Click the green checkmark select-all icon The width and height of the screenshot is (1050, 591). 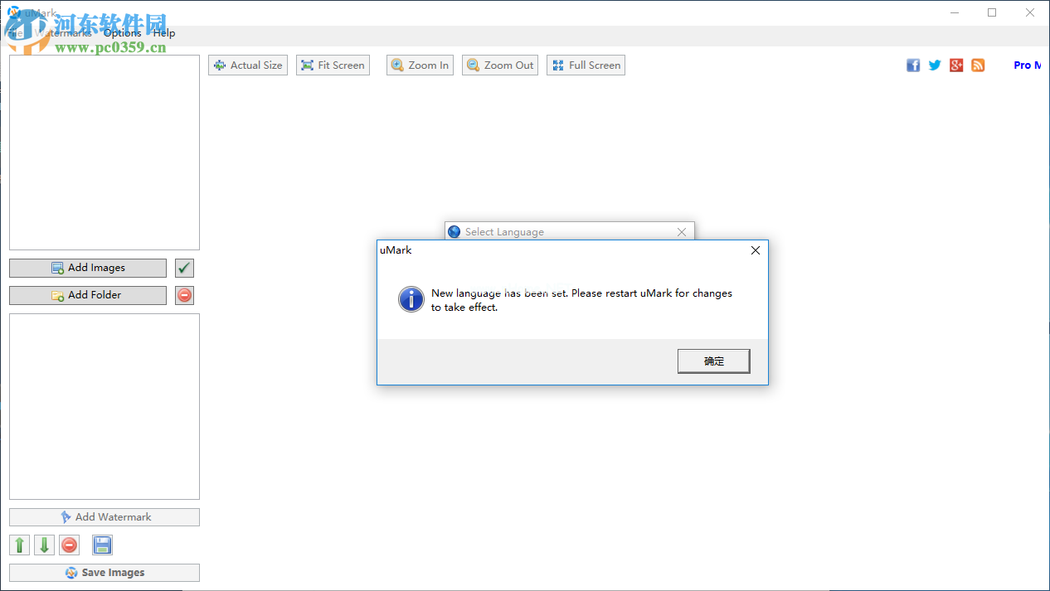click(x=184, y=268)
